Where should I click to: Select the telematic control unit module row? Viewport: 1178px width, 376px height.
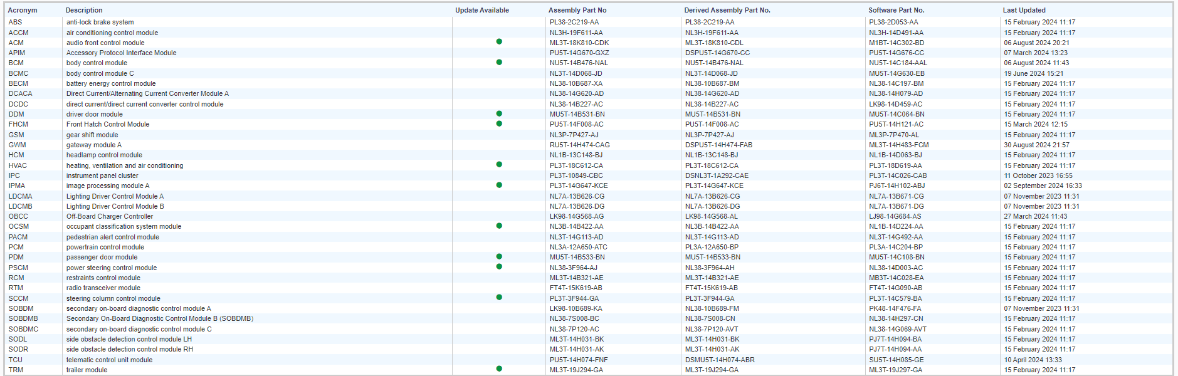pyautogui.click(x=110, y=360)
